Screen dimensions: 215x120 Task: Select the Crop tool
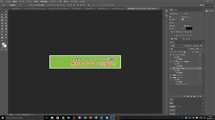click(x=2, y=17)
